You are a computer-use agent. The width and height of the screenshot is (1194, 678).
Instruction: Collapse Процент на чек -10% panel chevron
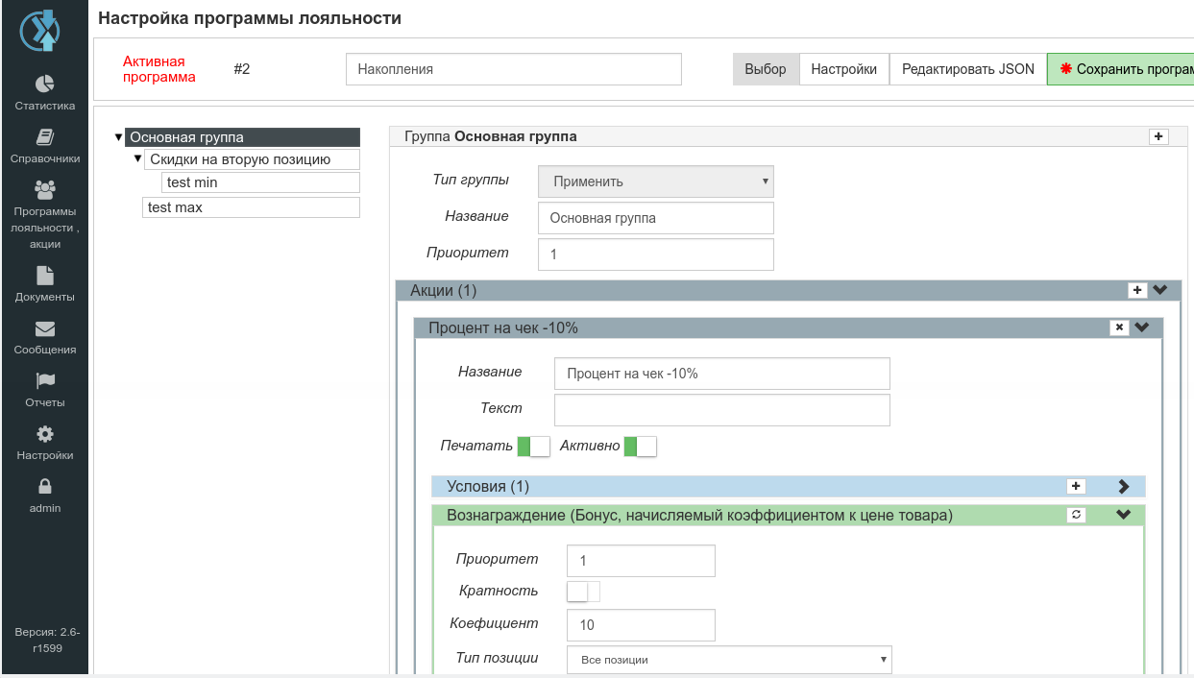[1142, 327]
